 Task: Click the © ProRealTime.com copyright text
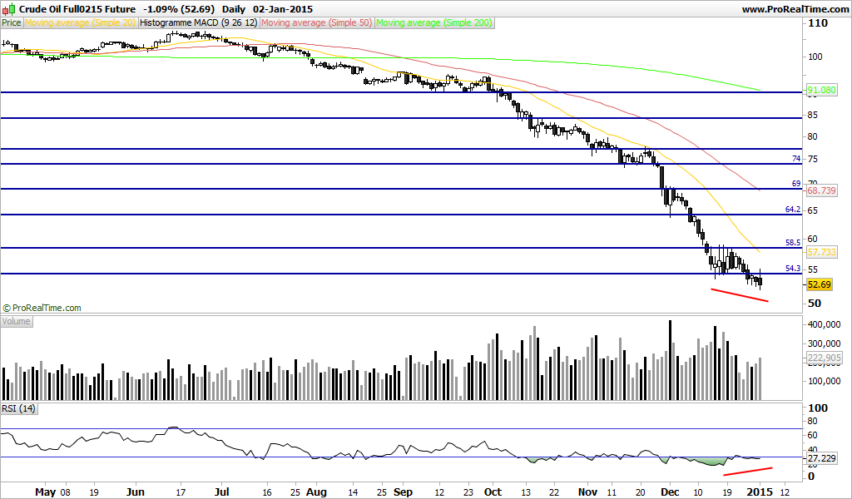click(x=42, y=308)
